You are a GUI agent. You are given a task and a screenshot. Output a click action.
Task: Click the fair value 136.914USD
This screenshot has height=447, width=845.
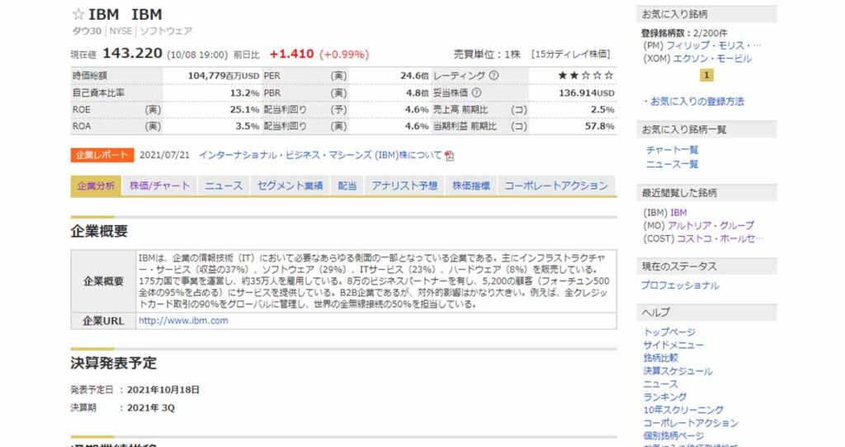587,92
